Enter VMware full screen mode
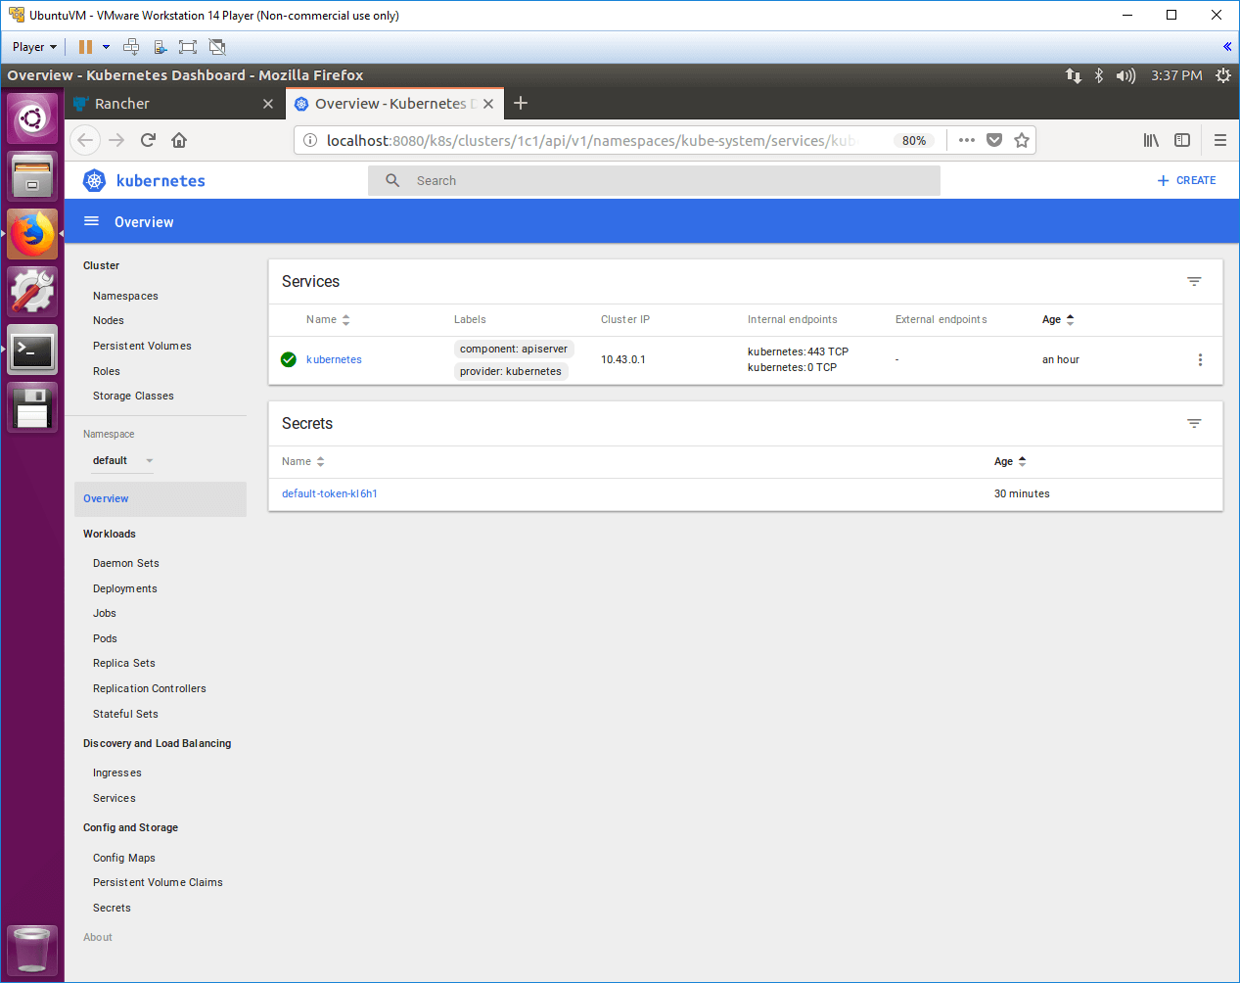1240x983 pixels. pyautogui.click(x=188, y=47)
